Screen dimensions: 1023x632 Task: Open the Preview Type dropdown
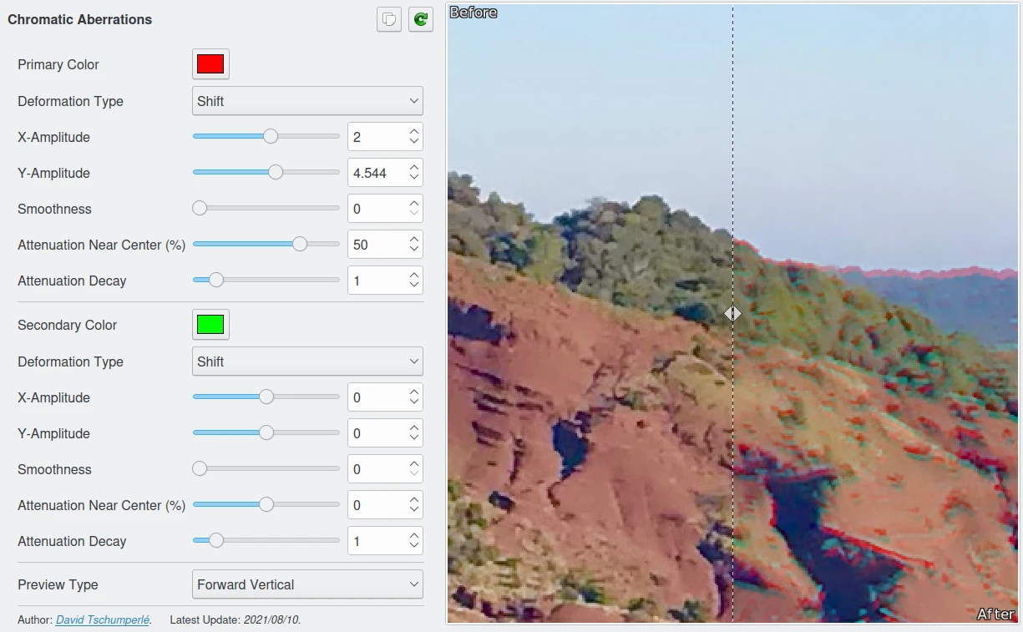[x=307, y=584]
